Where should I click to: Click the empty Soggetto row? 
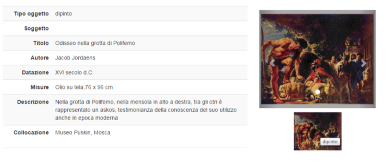coord(125,28)
